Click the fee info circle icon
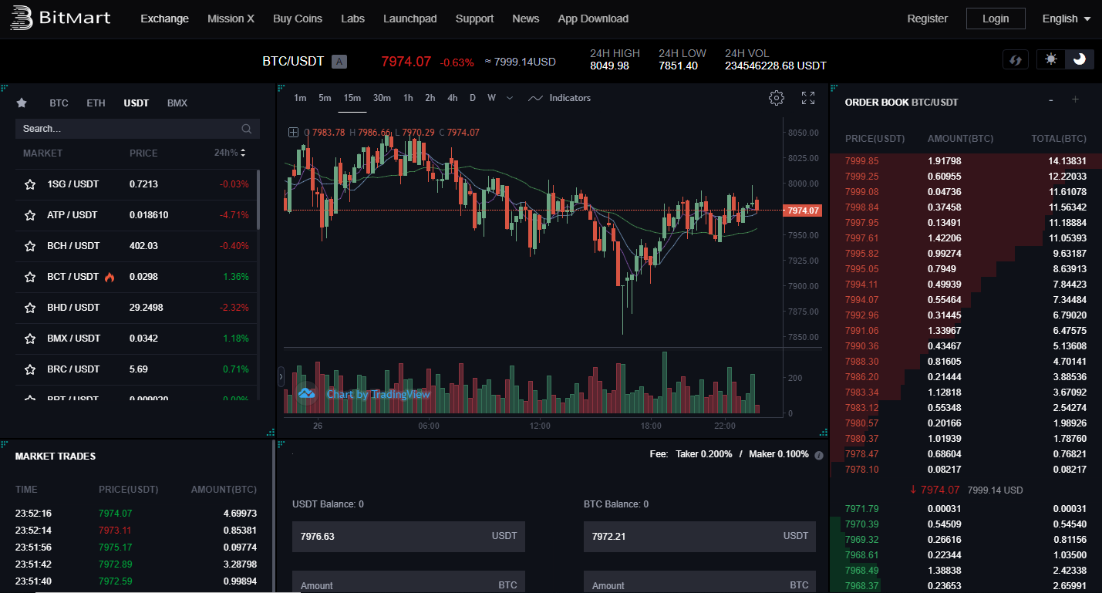The height and width of the screenshot is (593, 1102). 818,455
